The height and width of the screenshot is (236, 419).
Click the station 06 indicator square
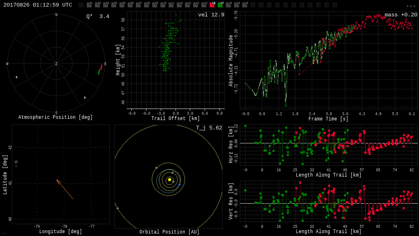point(130,5)
